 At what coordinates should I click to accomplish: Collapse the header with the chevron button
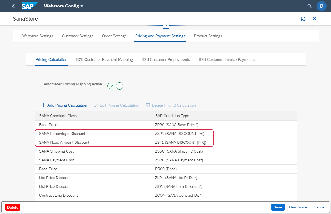(166, 26)
